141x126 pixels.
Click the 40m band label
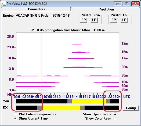click(125, 82)
